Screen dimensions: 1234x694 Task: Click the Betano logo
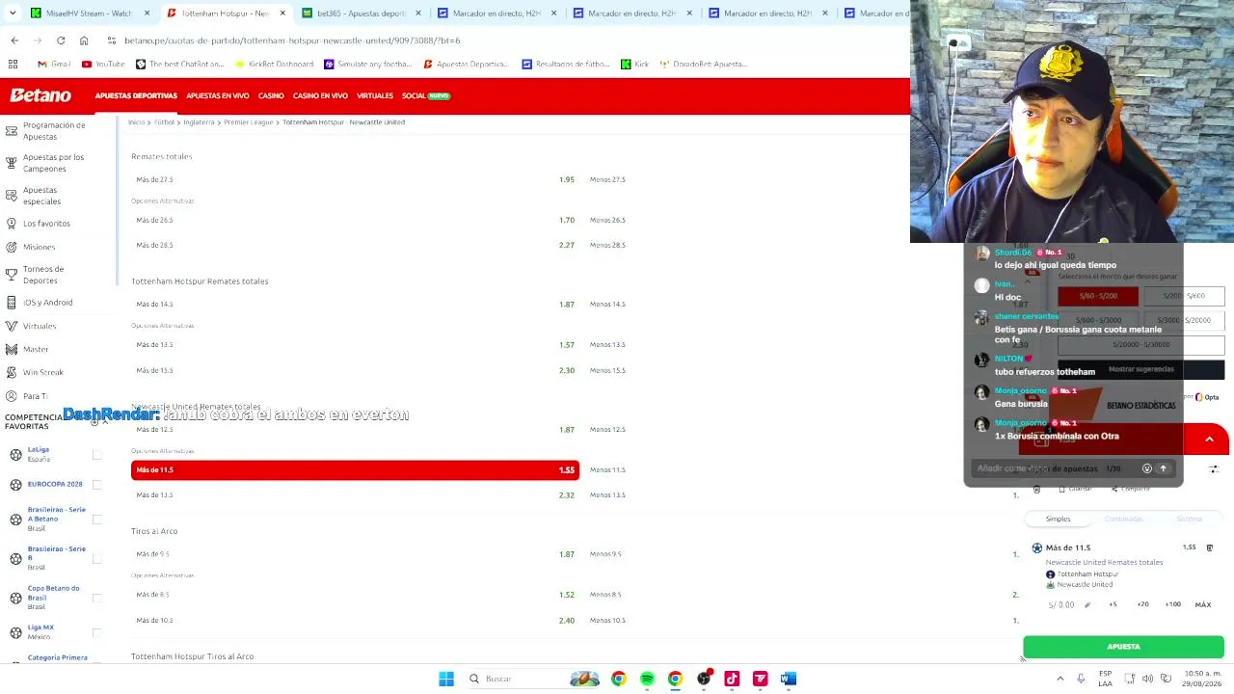click(40, 95)
